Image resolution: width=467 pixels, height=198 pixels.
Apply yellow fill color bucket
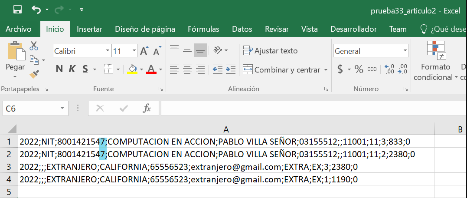[x=132, y=69]
